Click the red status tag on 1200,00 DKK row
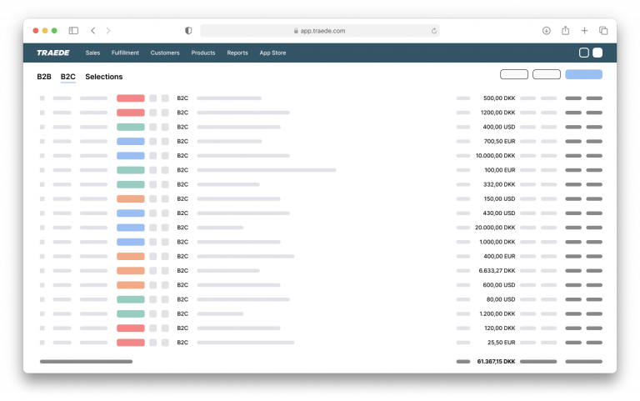Screen dimensions: 640x401 tap(131, 113)
